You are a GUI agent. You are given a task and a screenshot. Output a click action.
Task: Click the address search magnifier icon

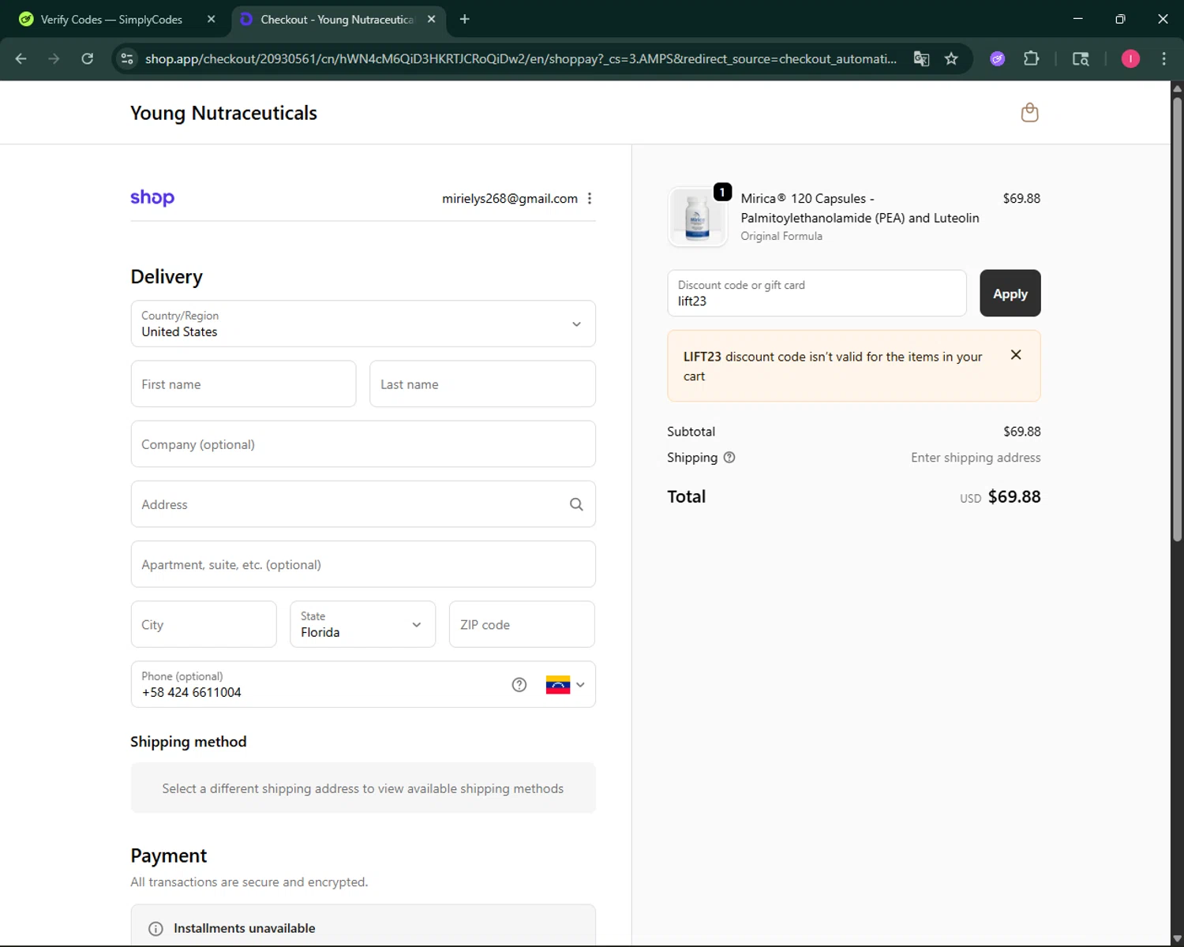(576, 504)
